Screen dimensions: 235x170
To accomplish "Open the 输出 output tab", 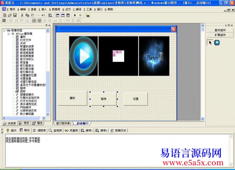I will [x=25, y=130].
